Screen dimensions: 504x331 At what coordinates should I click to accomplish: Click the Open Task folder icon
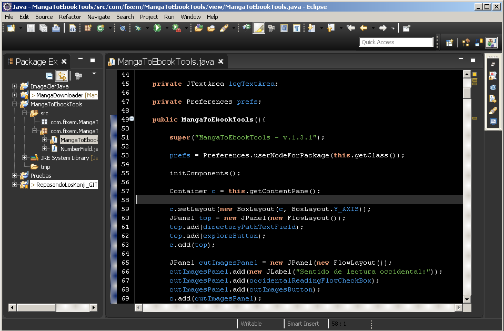coord(211,28)
